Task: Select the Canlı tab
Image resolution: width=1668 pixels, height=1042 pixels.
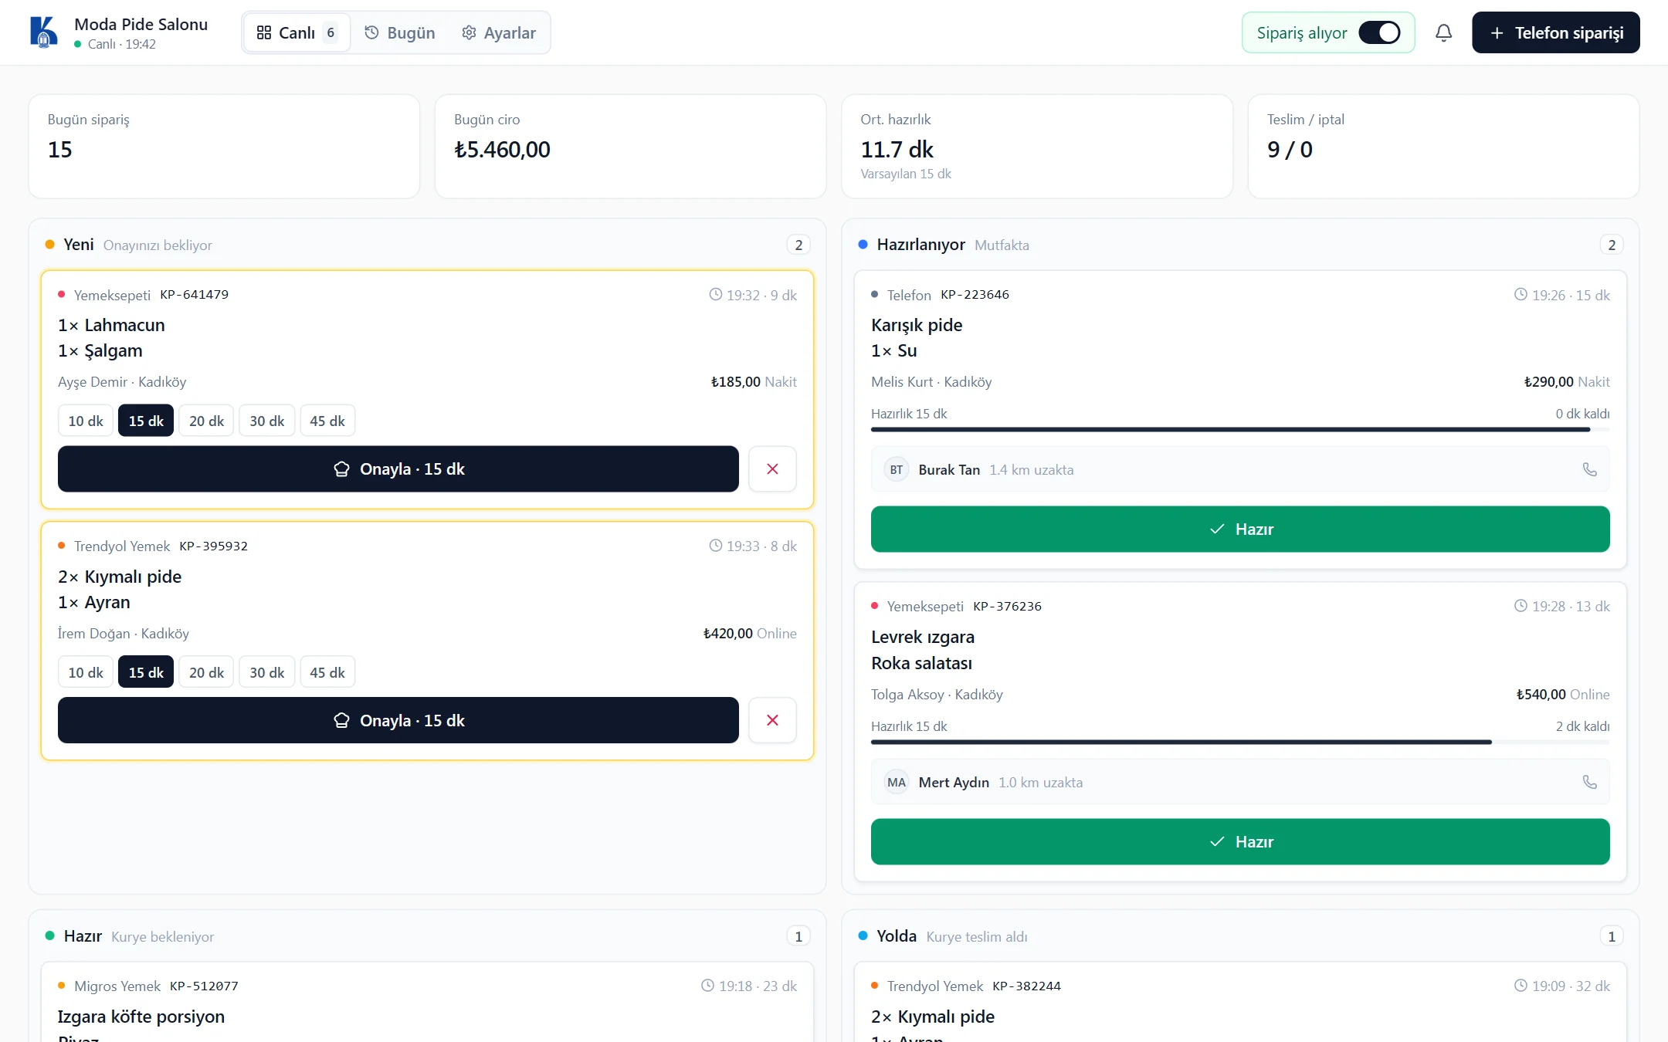Action: coord(297,32)
